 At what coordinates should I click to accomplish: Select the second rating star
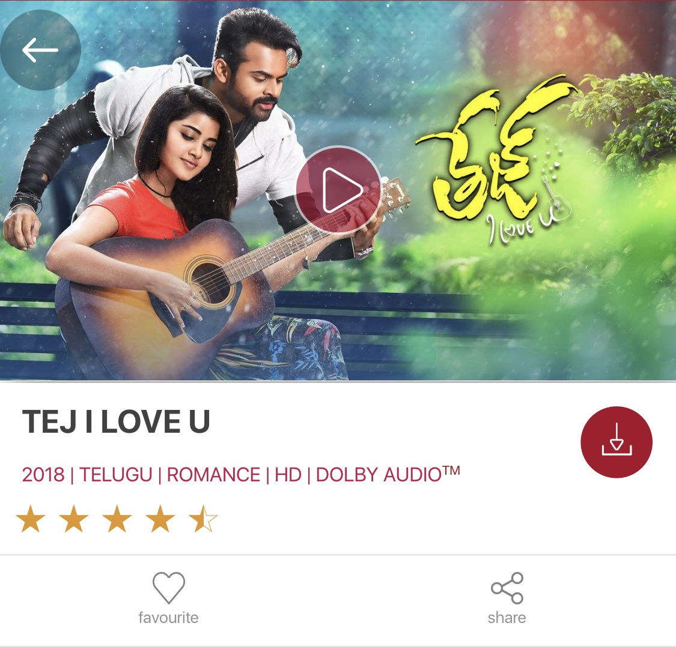point(74,519)
